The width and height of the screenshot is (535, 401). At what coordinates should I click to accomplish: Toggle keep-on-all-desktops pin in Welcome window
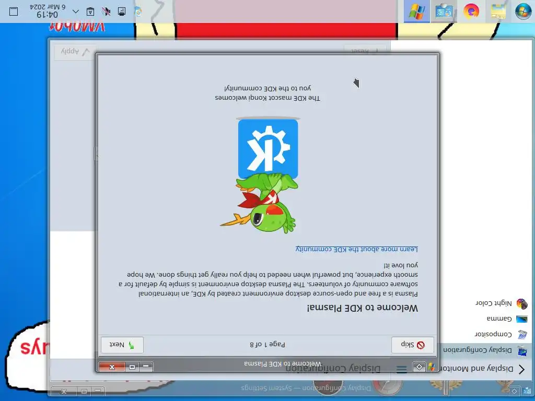pos(419,367)
